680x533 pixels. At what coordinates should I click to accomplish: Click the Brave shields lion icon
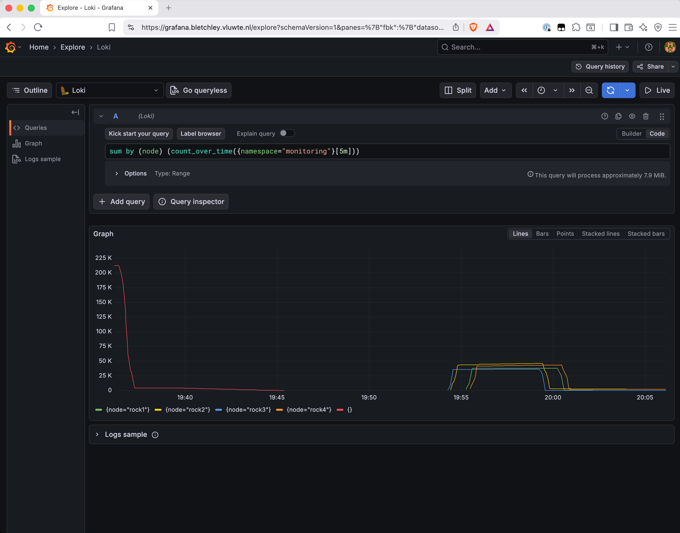[x=473, y=28]
